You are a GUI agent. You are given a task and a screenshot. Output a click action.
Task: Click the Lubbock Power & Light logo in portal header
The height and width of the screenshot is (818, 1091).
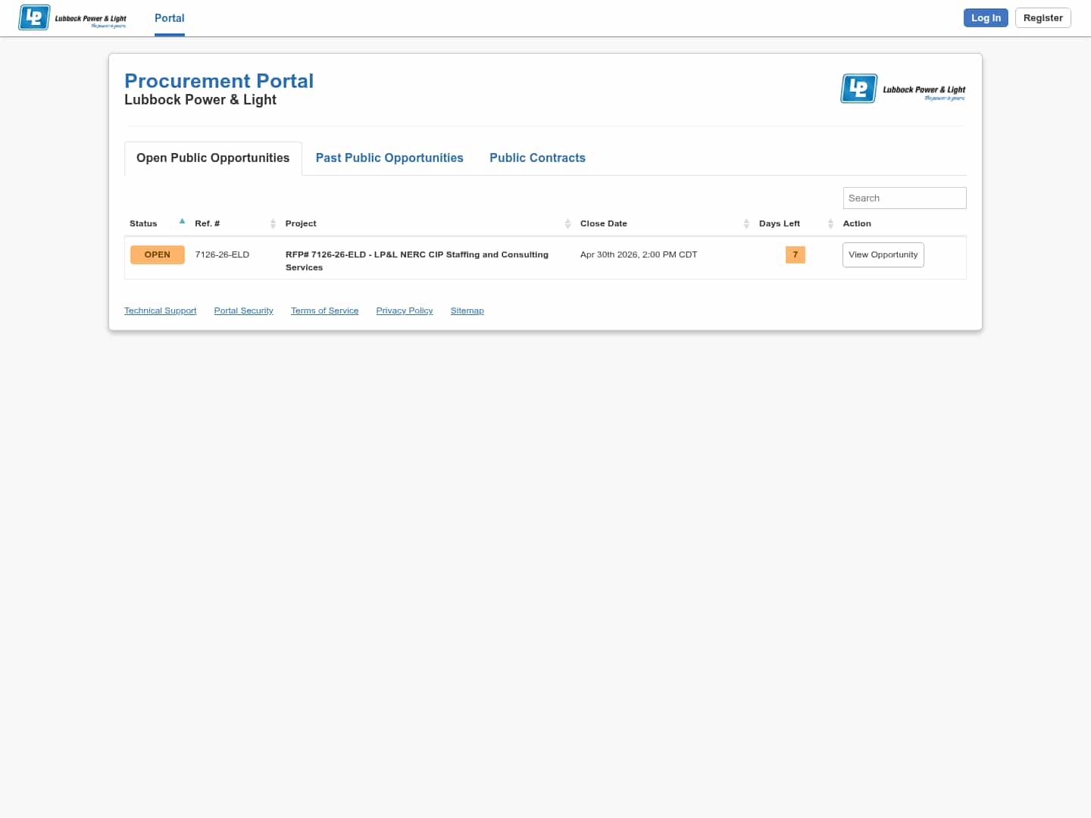pyautogui.click(x=903, y=89)
